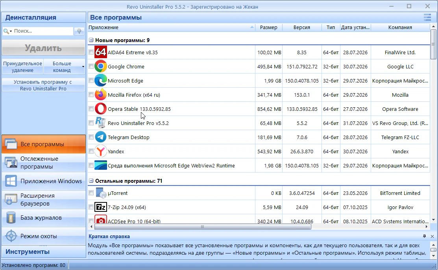Open Отслеженные программы module
Viewport: 438px width, 270px height.
click(x=44, y=163)
